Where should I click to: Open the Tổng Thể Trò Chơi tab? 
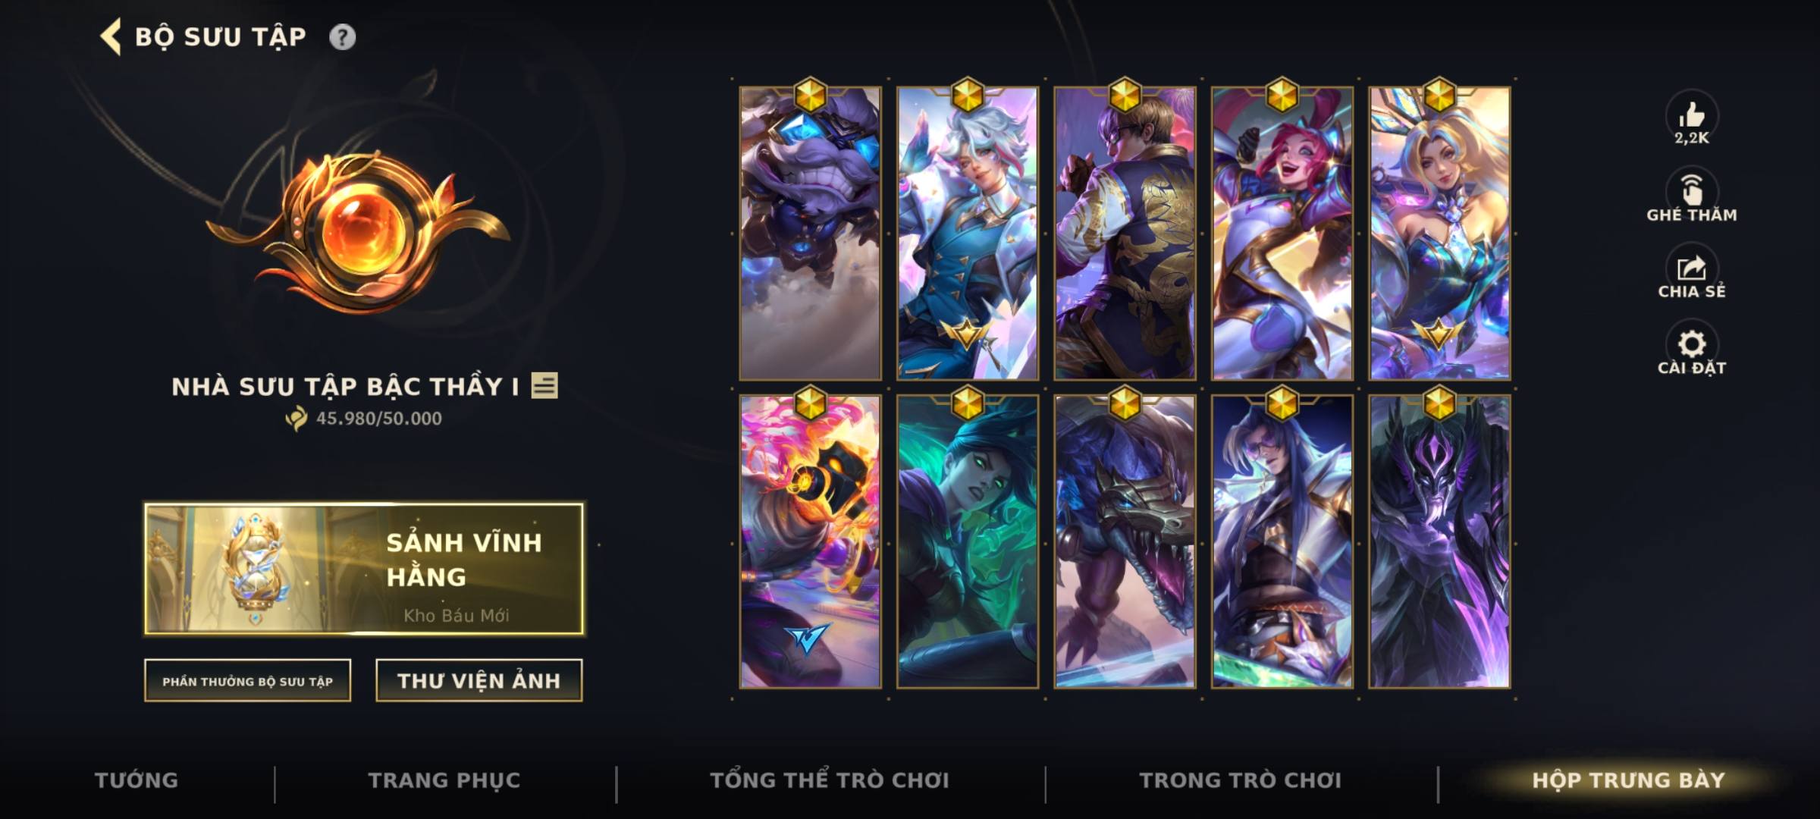(x=830, y=780)
